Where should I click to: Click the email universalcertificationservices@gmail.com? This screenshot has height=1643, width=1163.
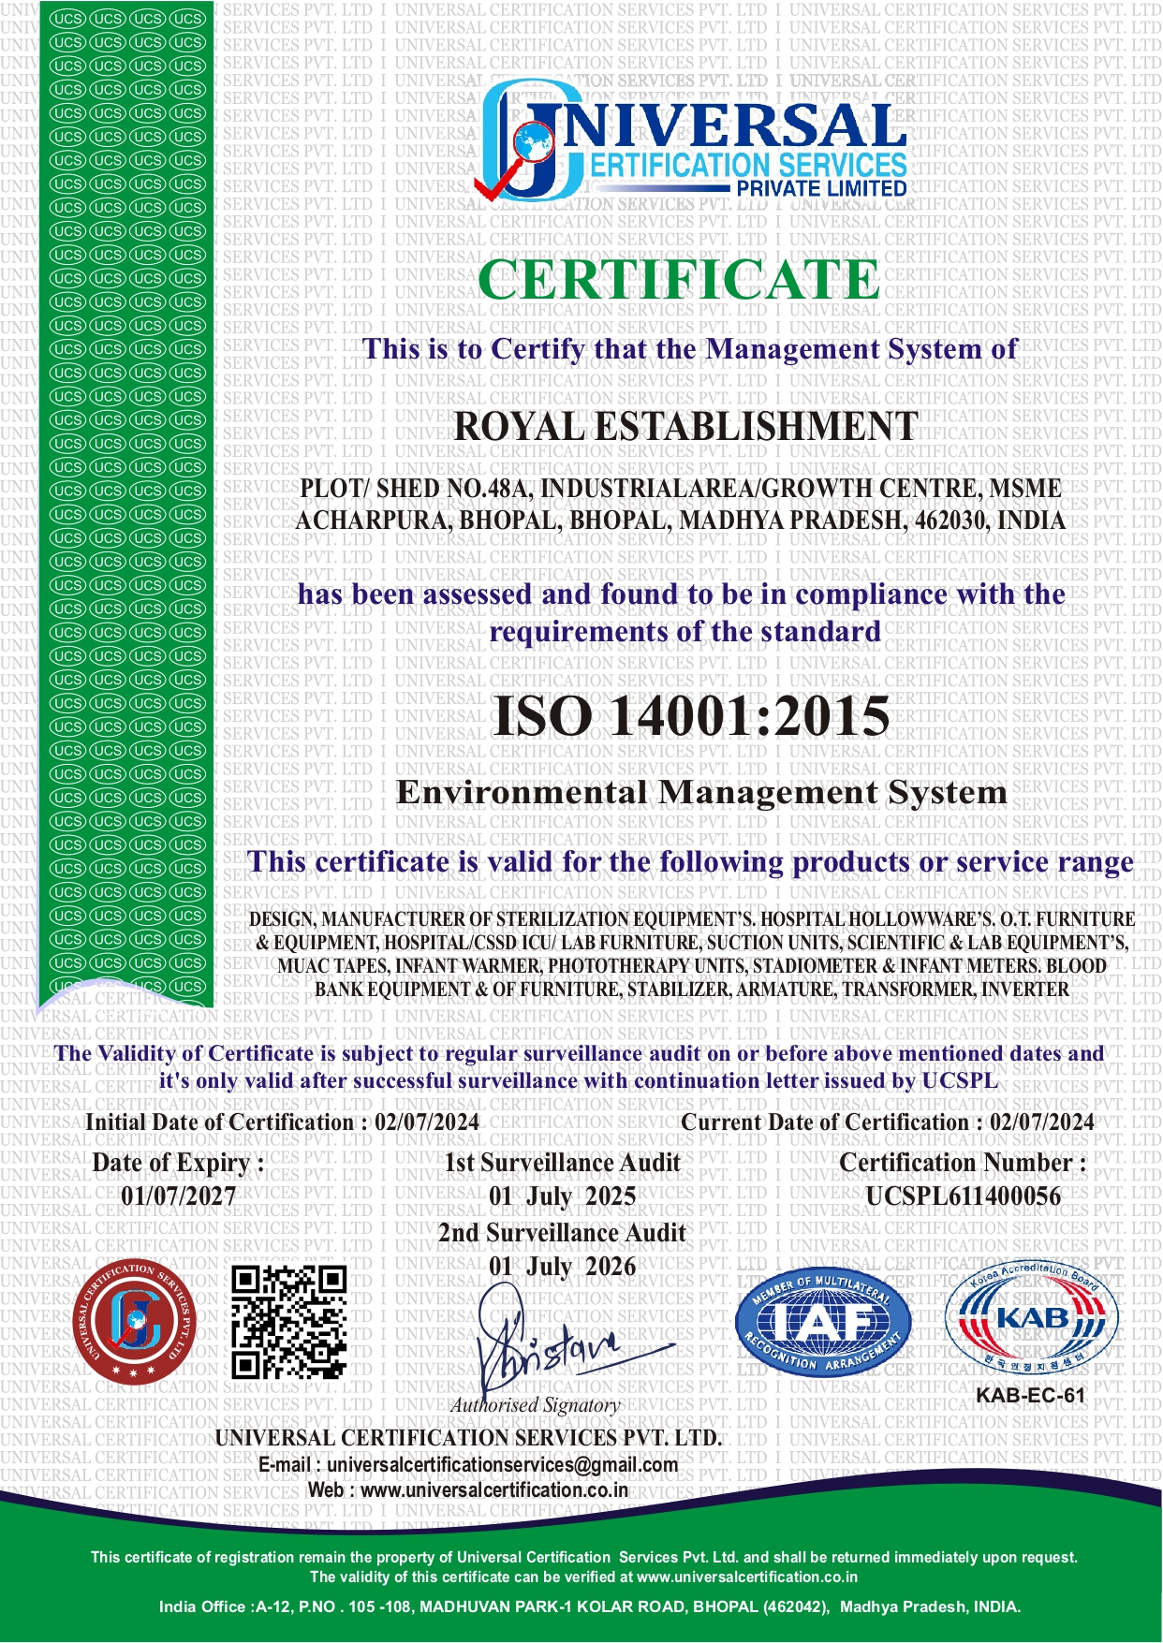(502, 1464)
